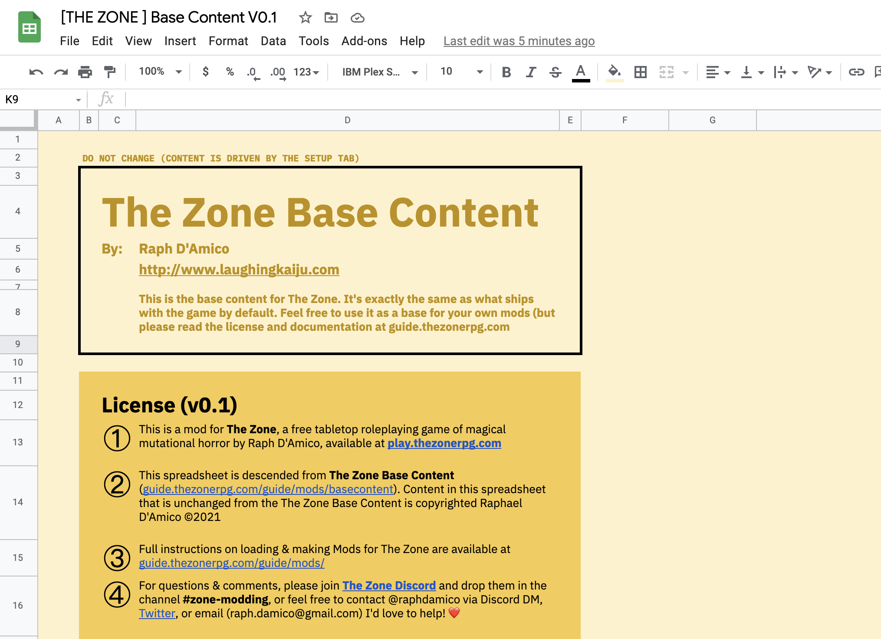Toggle italic formatting
Screen dimensions: 881x639
(x=531, y=72)
